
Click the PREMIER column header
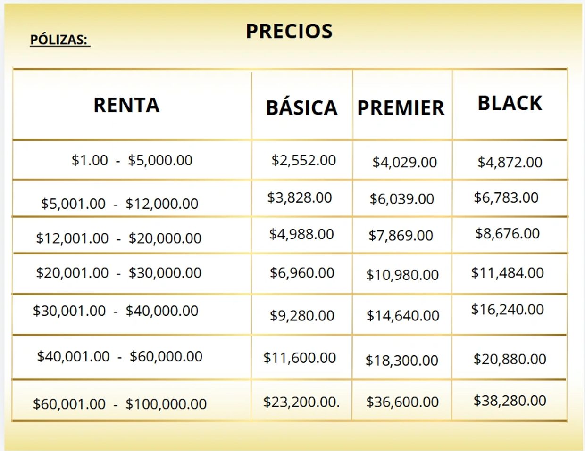401,108
